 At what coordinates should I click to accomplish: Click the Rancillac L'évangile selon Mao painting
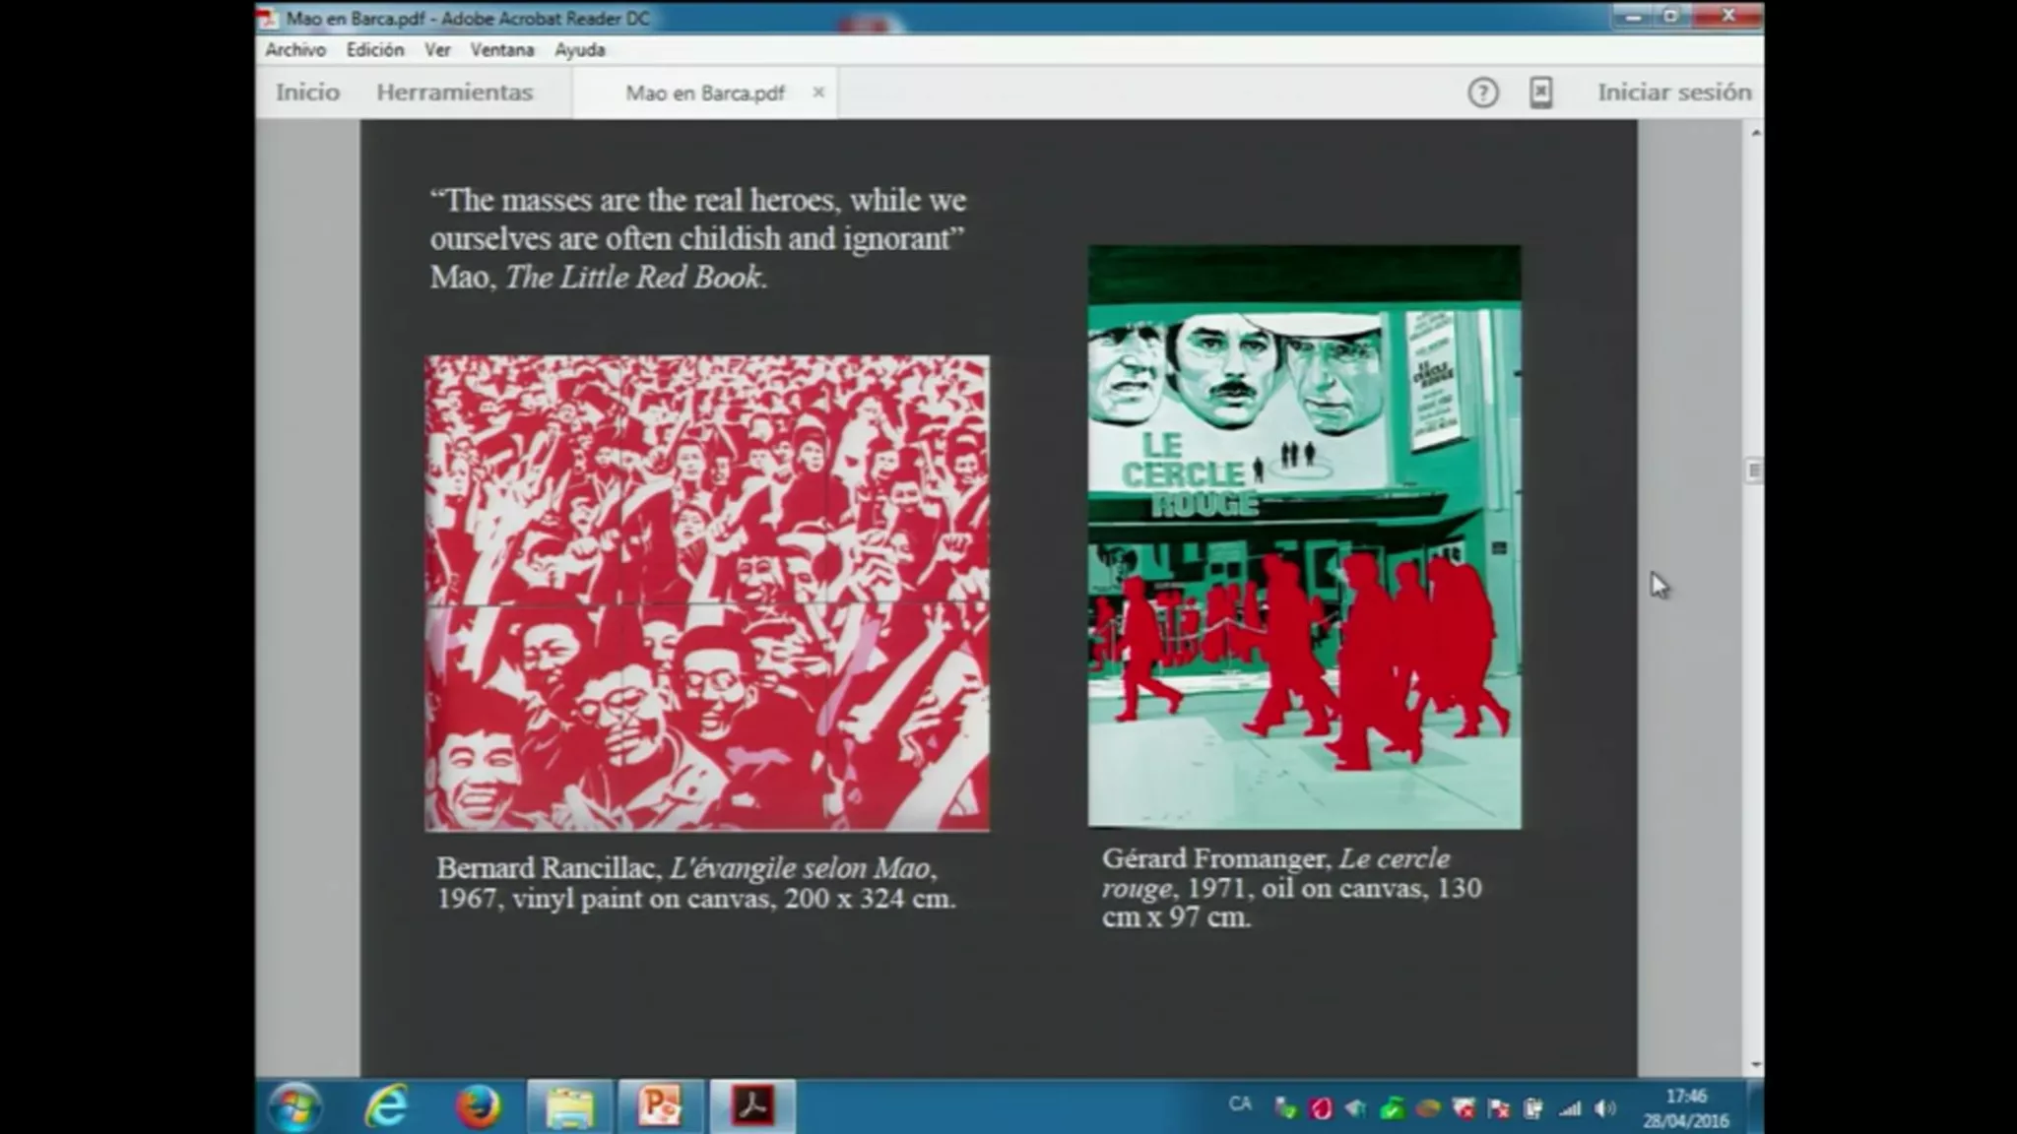pyautogui.click(x=707, y=594)
